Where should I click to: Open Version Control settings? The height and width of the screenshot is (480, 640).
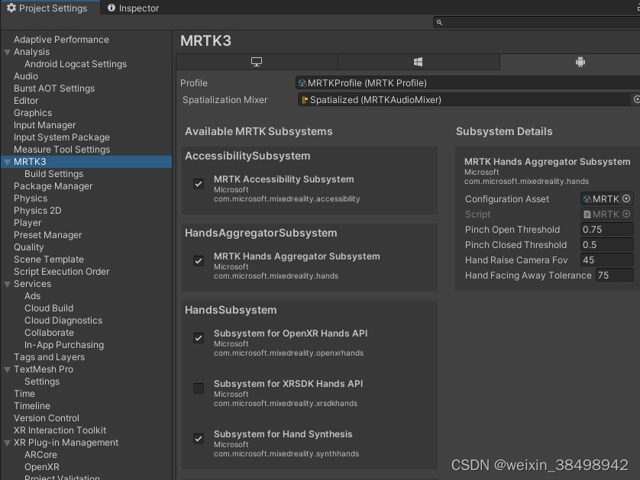click(x=47, y=419)
